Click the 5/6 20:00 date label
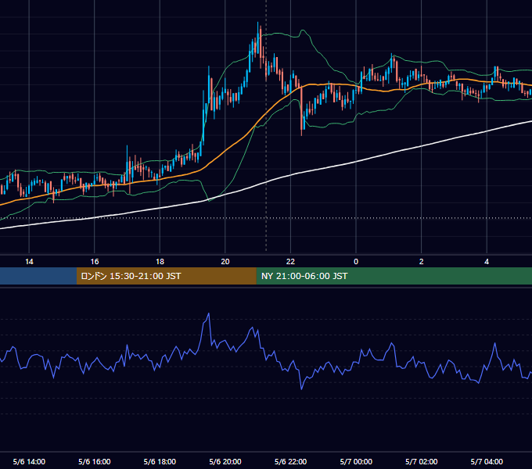Viewport: 532px width, 469px height. (x=225, y=461)
